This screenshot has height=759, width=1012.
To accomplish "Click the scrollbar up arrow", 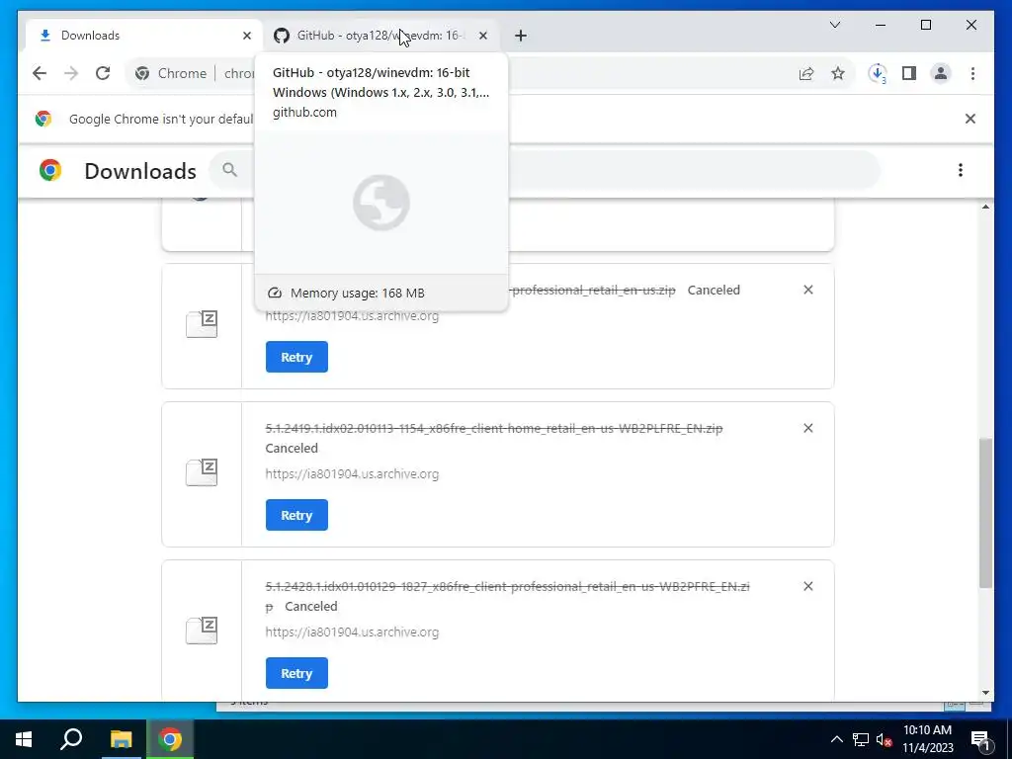I will [x=985, y=207].
